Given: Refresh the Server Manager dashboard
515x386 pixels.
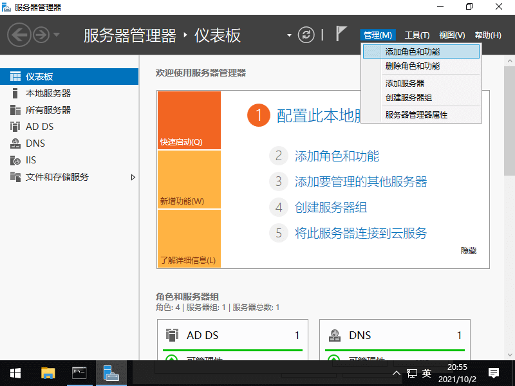Looking at the screenshot, I should (x=306, y=35).
